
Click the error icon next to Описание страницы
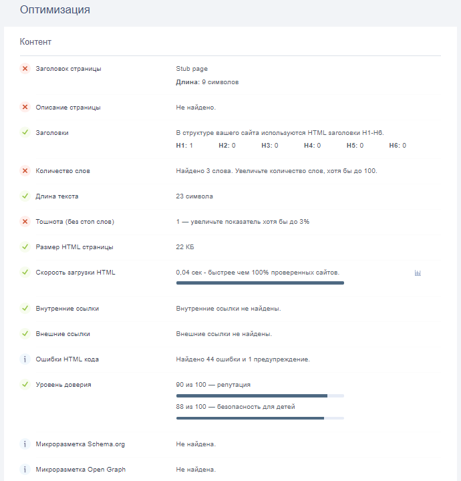tap(25, 107)
